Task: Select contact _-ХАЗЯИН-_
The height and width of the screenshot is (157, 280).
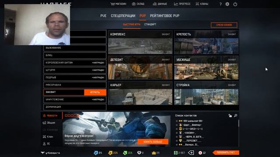Action: pyautogui.click(x=187, y=133)
